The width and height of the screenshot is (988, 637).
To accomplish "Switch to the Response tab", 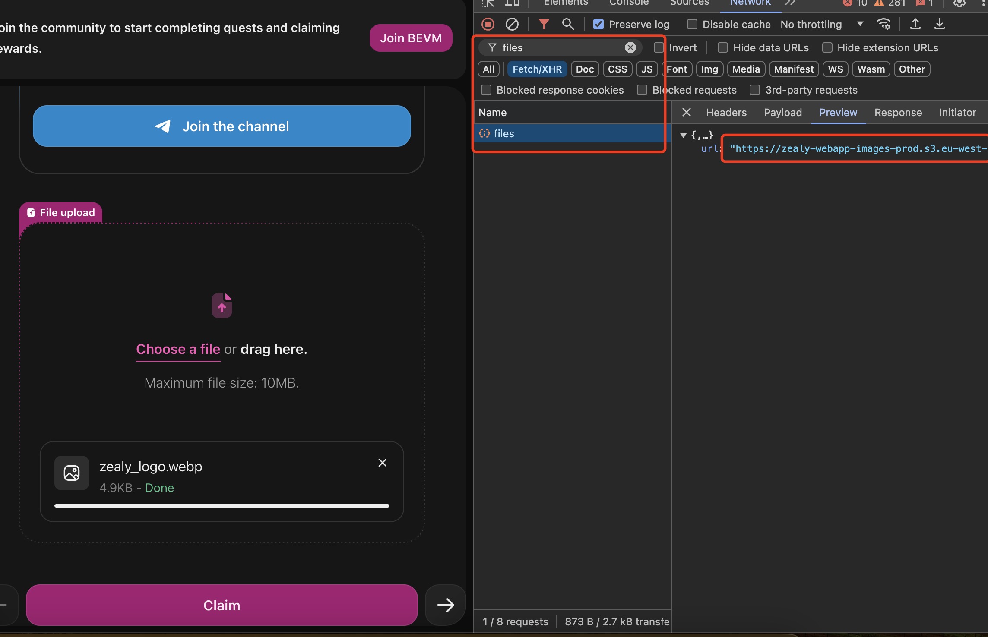I will coord(898,113).
